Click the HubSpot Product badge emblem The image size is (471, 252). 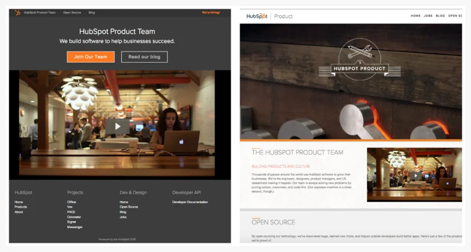(x=359, y=59)
